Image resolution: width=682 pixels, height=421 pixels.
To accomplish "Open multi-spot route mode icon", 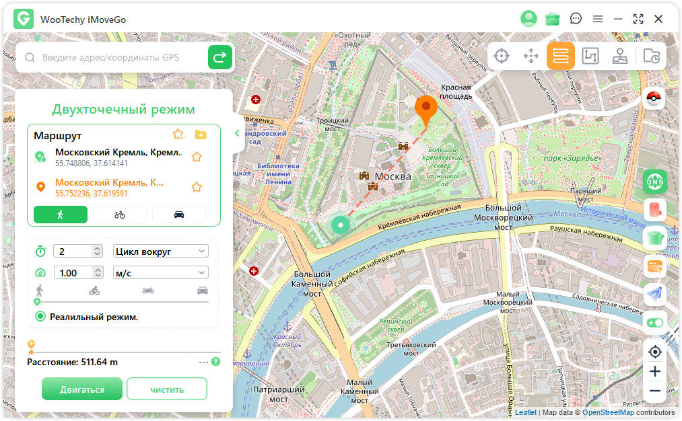I will pos(590,56).
